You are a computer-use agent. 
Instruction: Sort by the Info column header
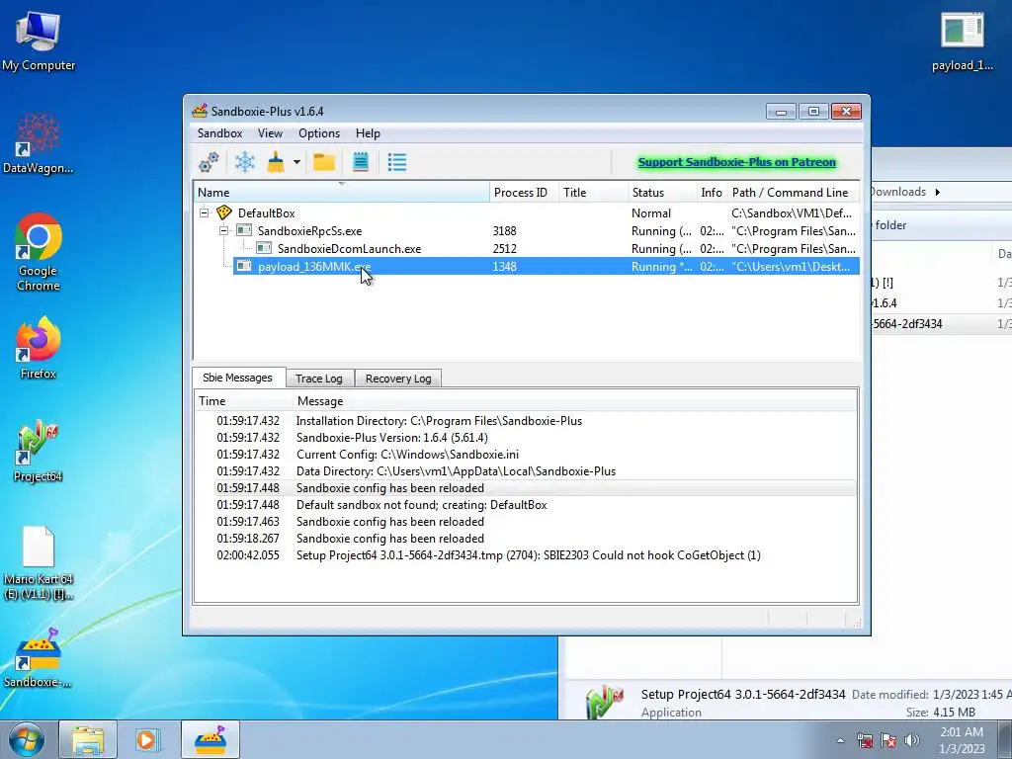coord(712,193)
